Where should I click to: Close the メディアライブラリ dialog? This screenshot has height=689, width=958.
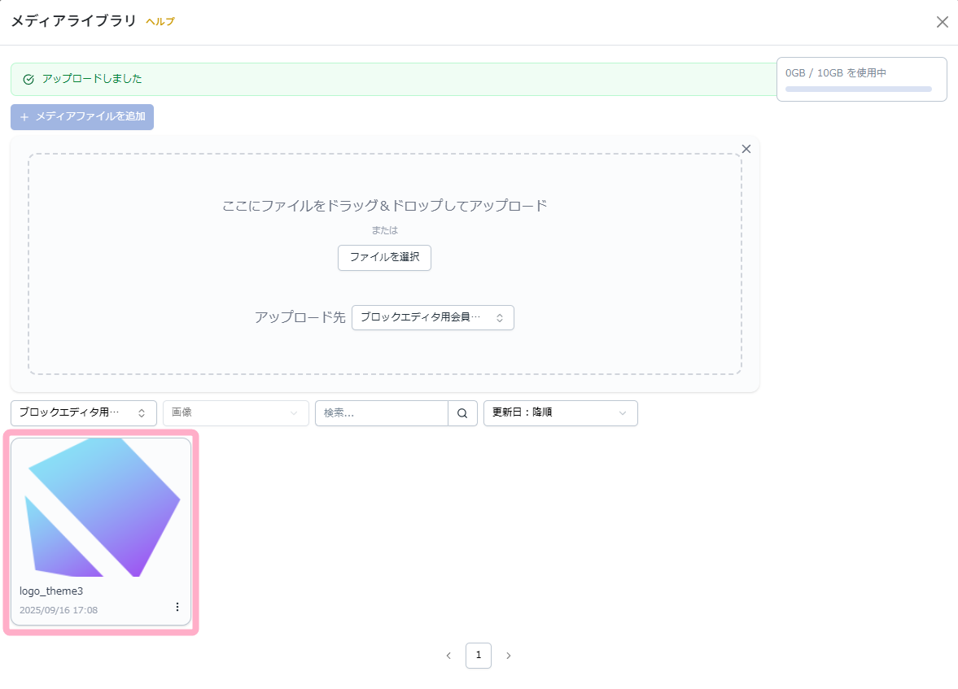point(942,22)
